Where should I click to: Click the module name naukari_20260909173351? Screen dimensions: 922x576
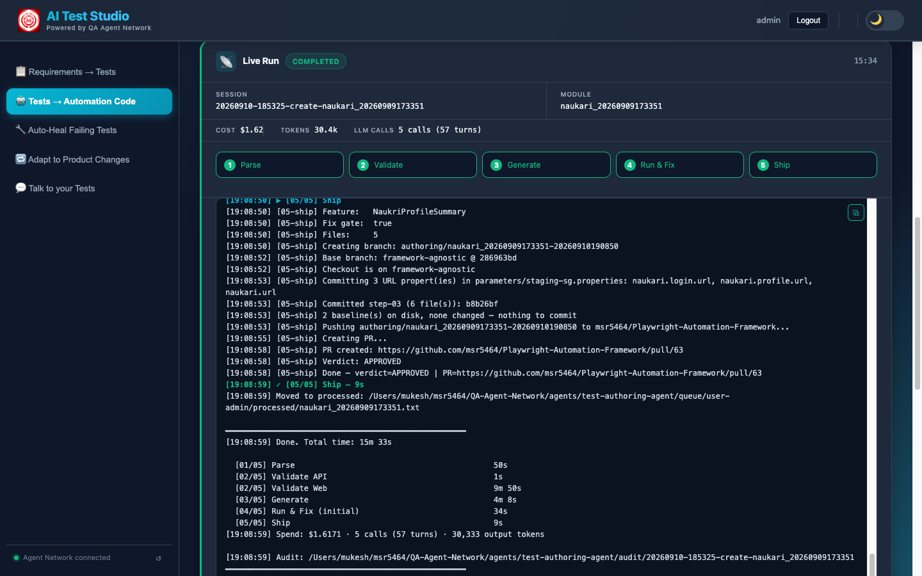click(611, 106)
